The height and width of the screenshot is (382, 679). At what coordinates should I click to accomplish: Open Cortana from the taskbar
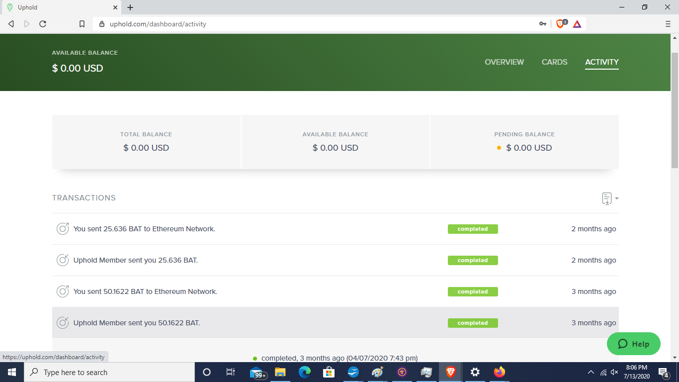[207, 372]
